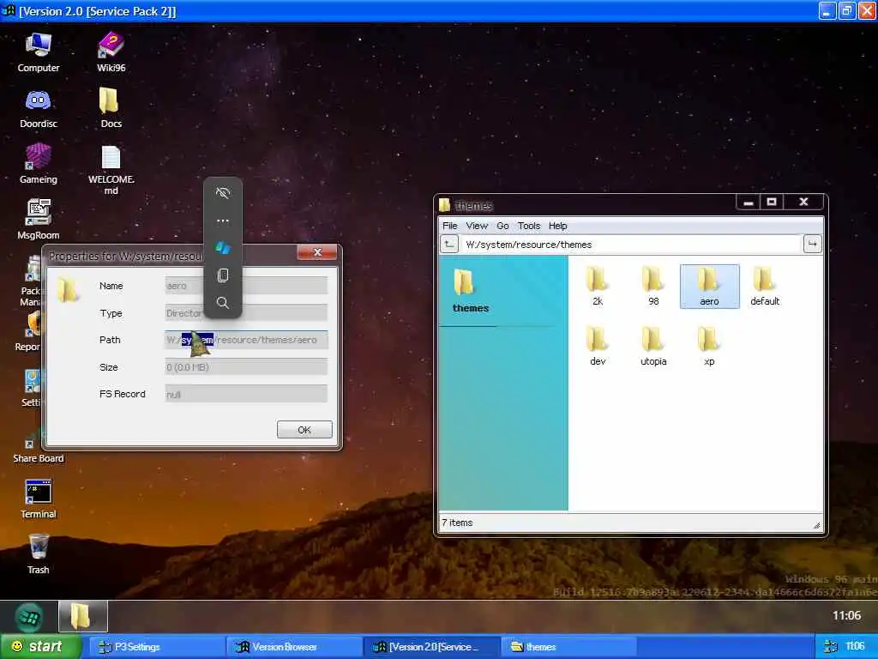Click the themes folder icon in sidebar
878x659 pixels.
[x=464, y=281]
